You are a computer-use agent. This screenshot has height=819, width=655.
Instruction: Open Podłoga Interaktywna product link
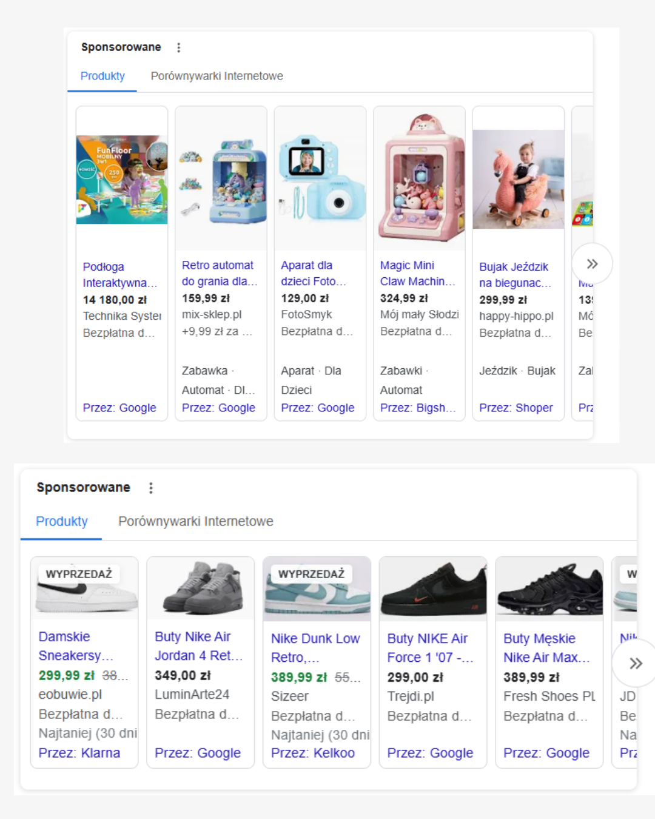pos(119,275)
